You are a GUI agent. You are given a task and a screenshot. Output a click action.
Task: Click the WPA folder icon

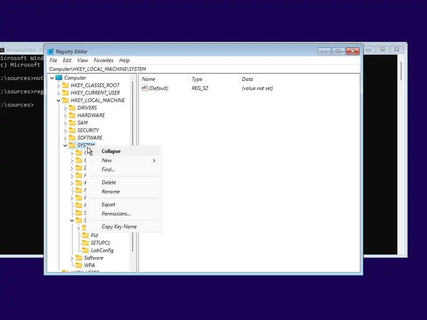(79, 265)
